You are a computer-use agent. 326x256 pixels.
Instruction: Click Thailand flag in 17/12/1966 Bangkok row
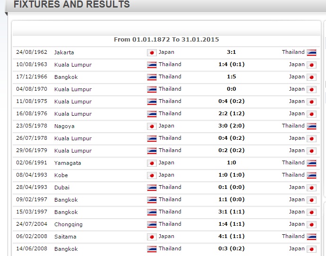tap(152, 77)
